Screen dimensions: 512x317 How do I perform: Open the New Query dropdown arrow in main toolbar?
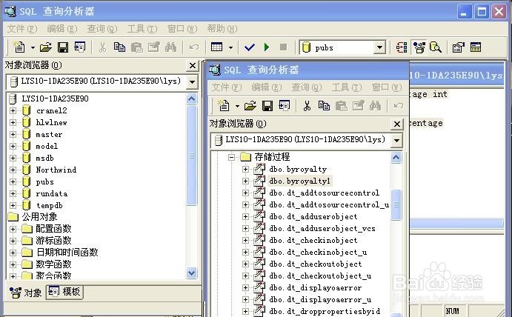point(33,47)
